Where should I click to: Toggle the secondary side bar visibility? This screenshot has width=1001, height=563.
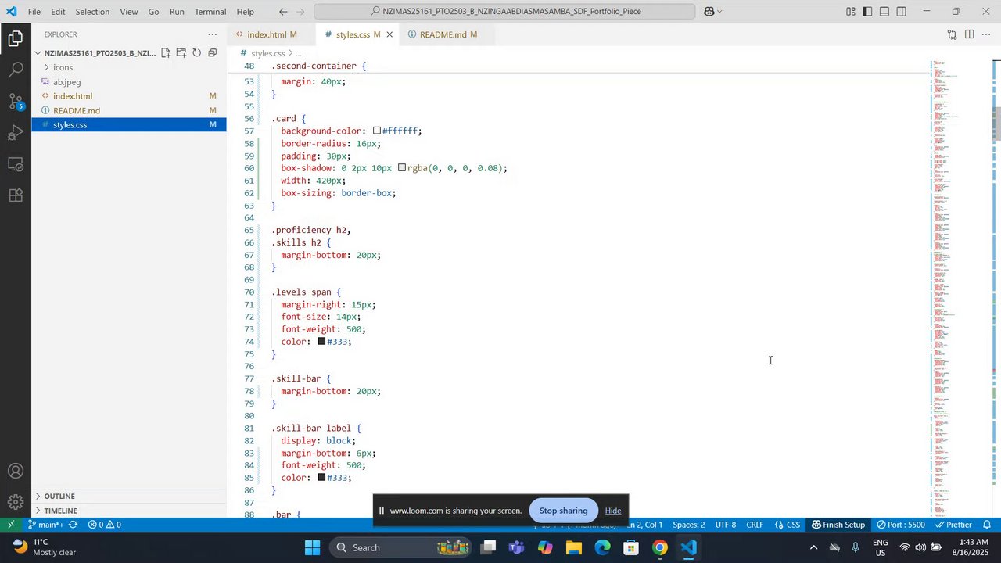[902, 12]
